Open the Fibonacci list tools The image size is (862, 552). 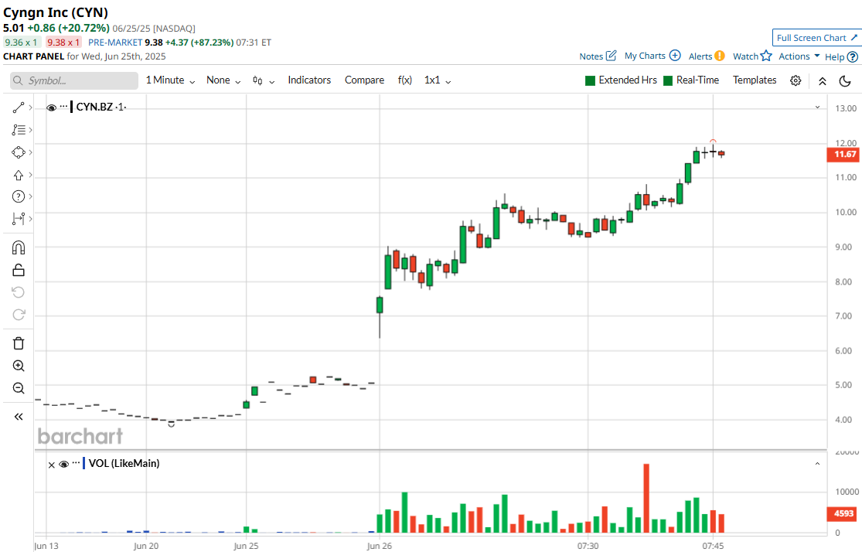point(18,130)
